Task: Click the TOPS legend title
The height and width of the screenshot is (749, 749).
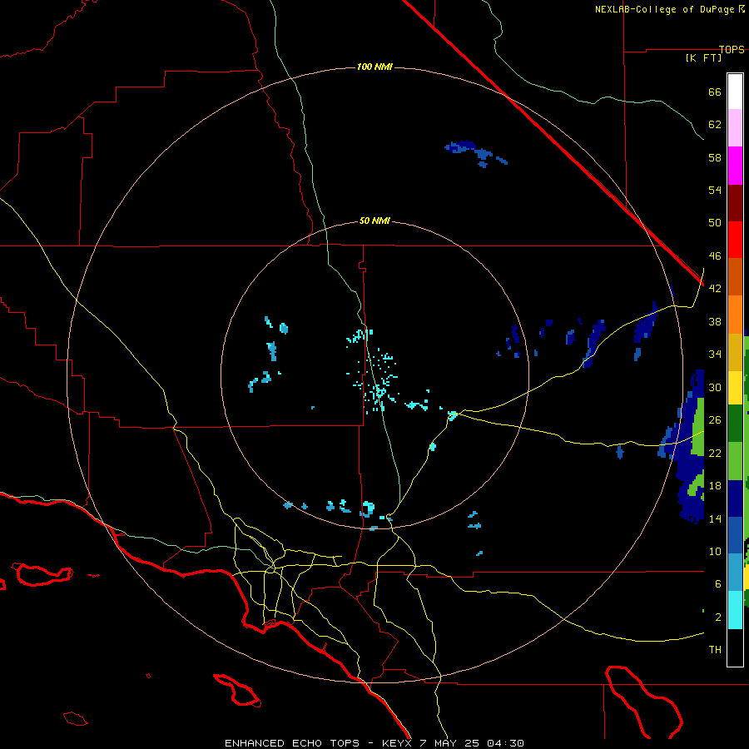Action: coord(732,49)
